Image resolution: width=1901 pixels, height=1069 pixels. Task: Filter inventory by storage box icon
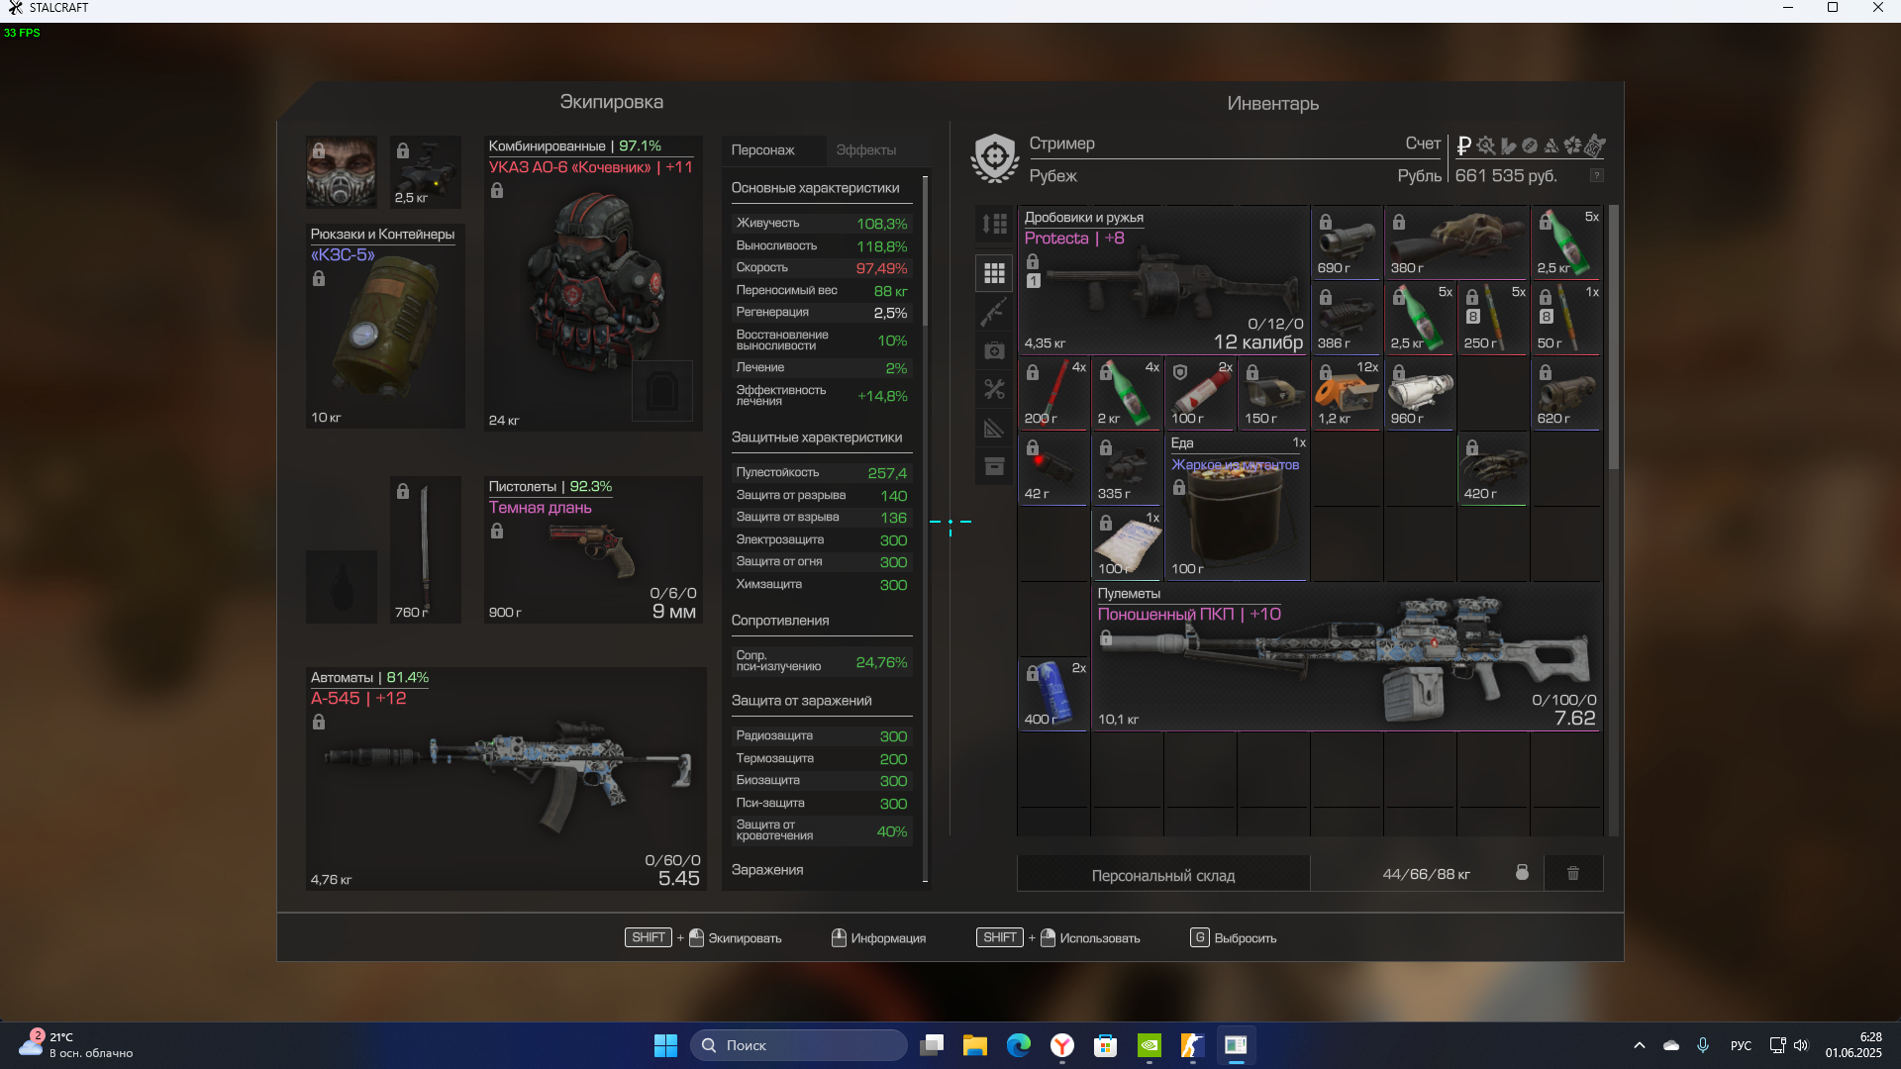[994, 466]
